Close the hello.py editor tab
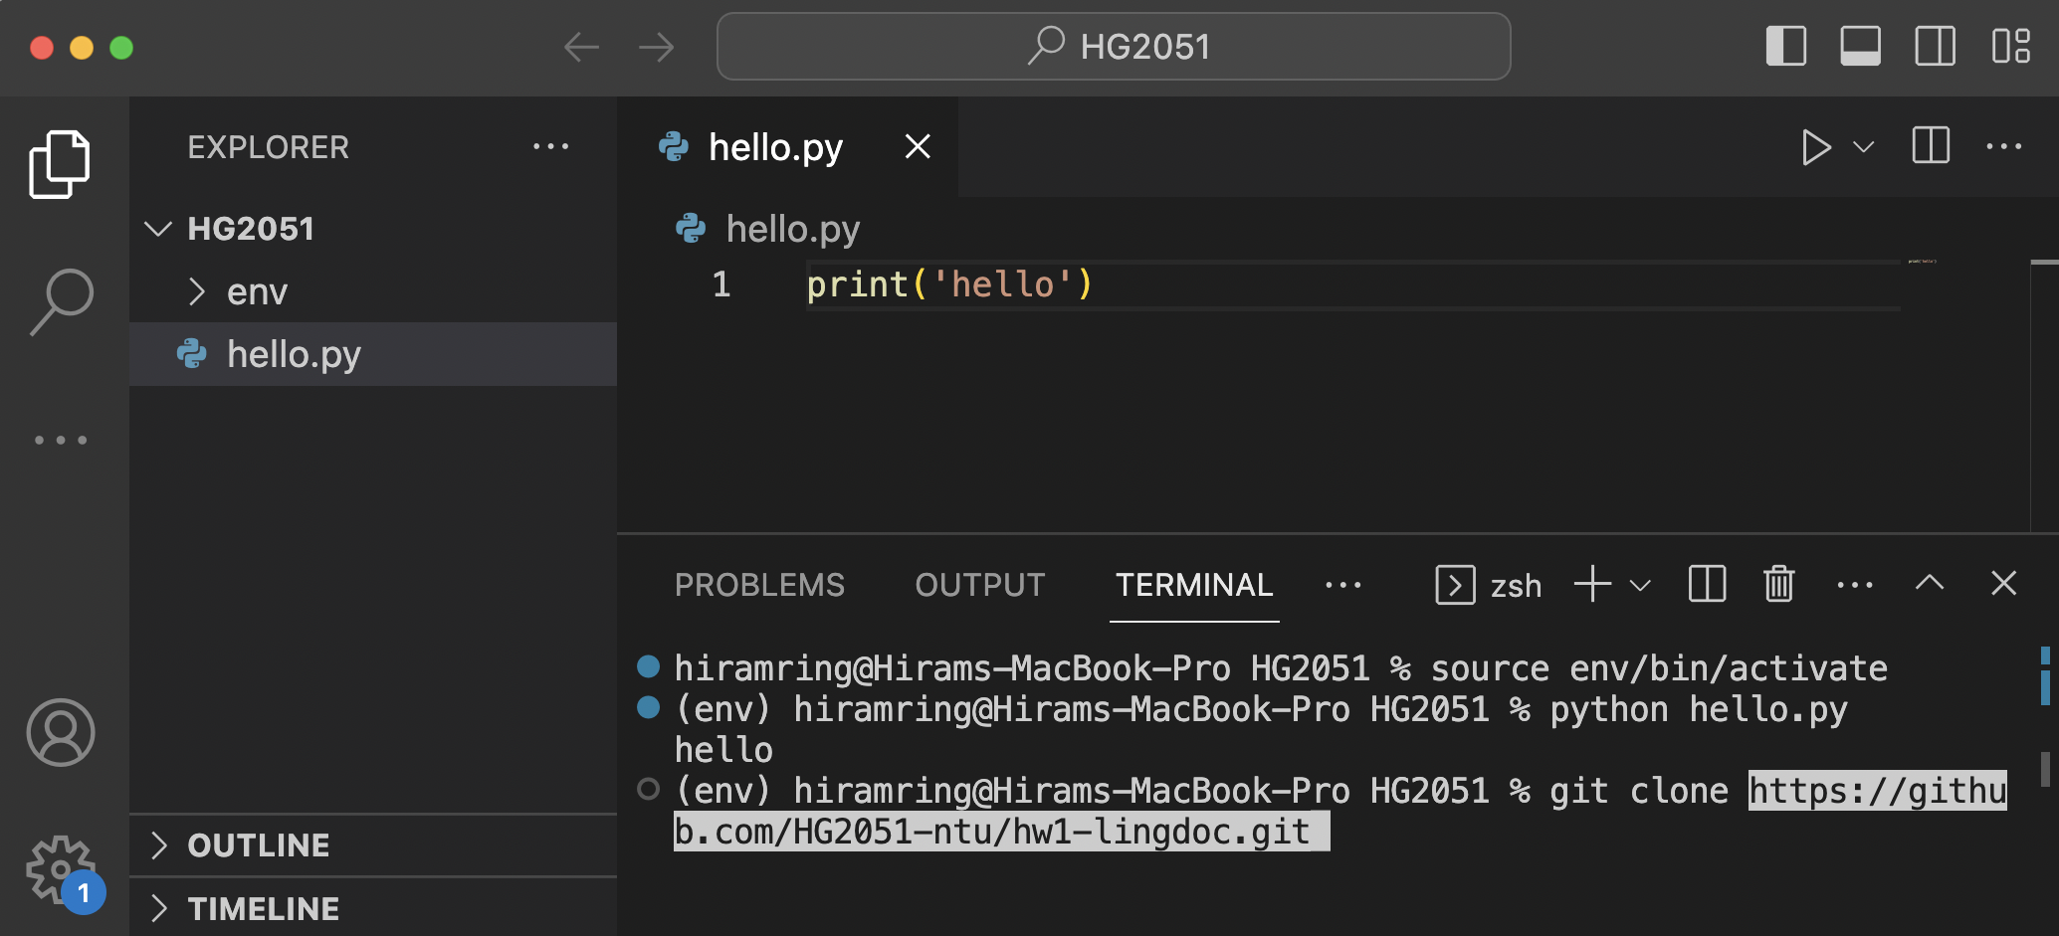The height and width of the screenshot is (936, 2059). (918, 147)
